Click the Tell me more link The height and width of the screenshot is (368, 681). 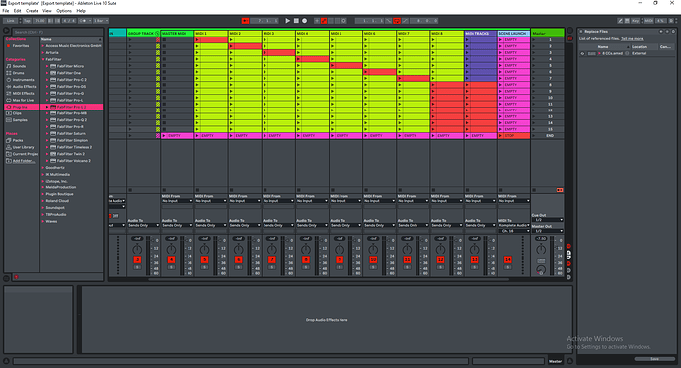(632, 39)
